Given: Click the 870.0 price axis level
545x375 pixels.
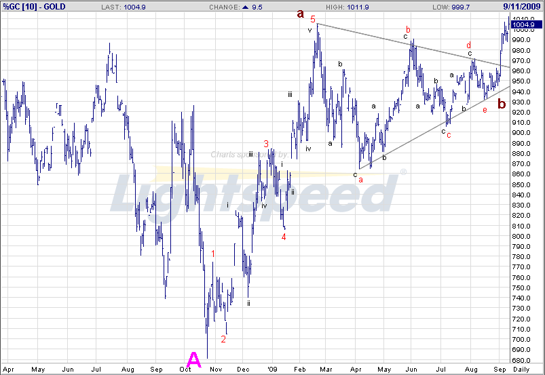Looking at the screenshot, I should (523, 164).
